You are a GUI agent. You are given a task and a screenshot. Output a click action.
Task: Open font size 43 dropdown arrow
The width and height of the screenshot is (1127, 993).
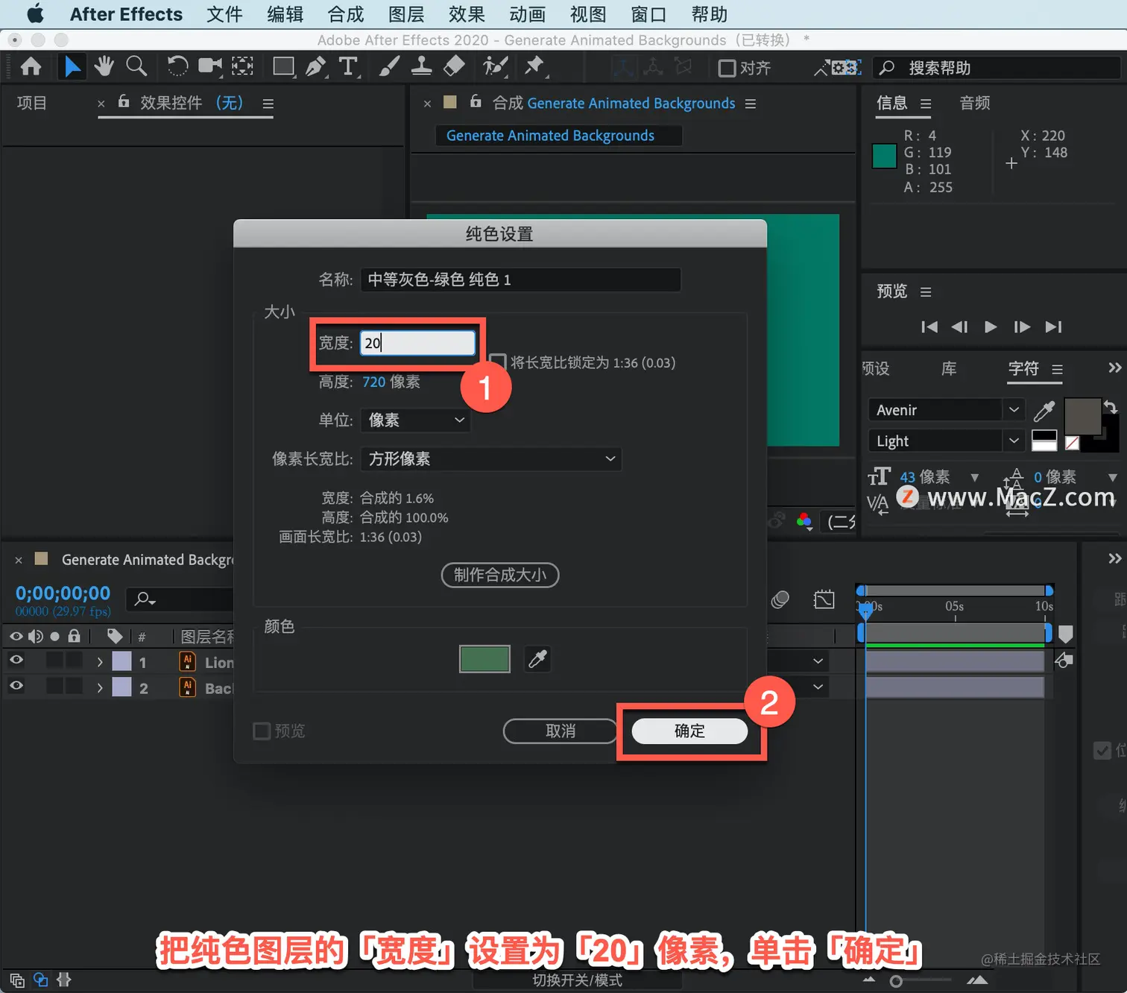pyautogui.click(x=974, y=477)
